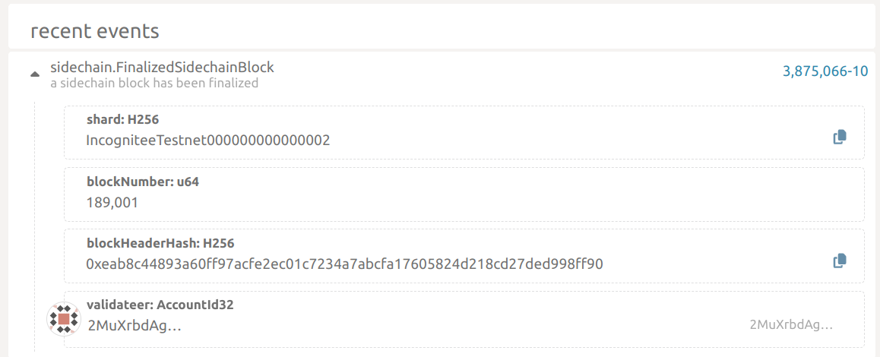Screen dimensions: 880x357
Task: Toggle the sidechain.FinalizedSidechainBlock event title
Action: (162, 68)
